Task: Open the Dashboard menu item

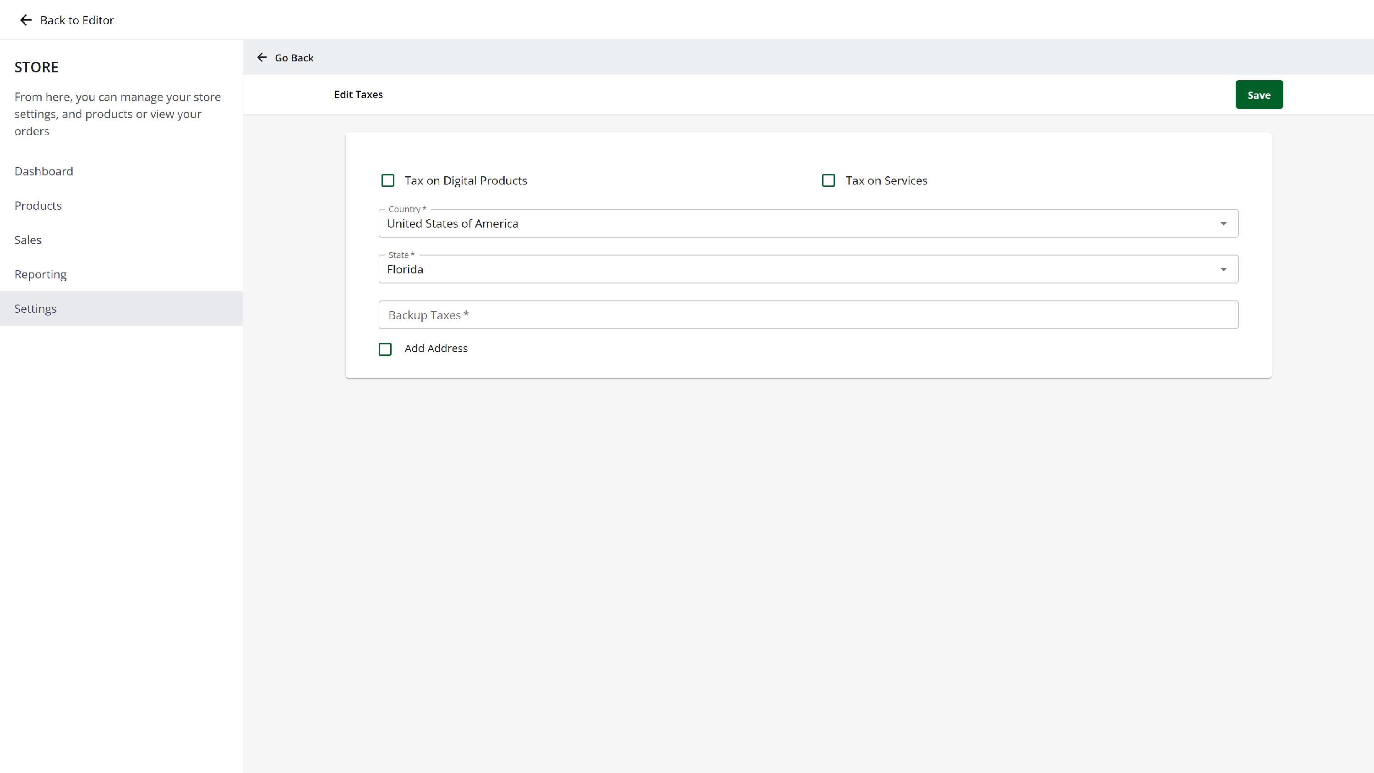Action: coord(44,171)
